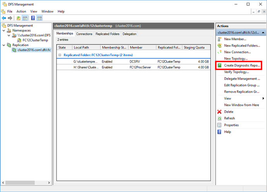Click Edit Replication Group action
Image resolution: width=267 pixels, height=192 pixels.
coord(242,85)
